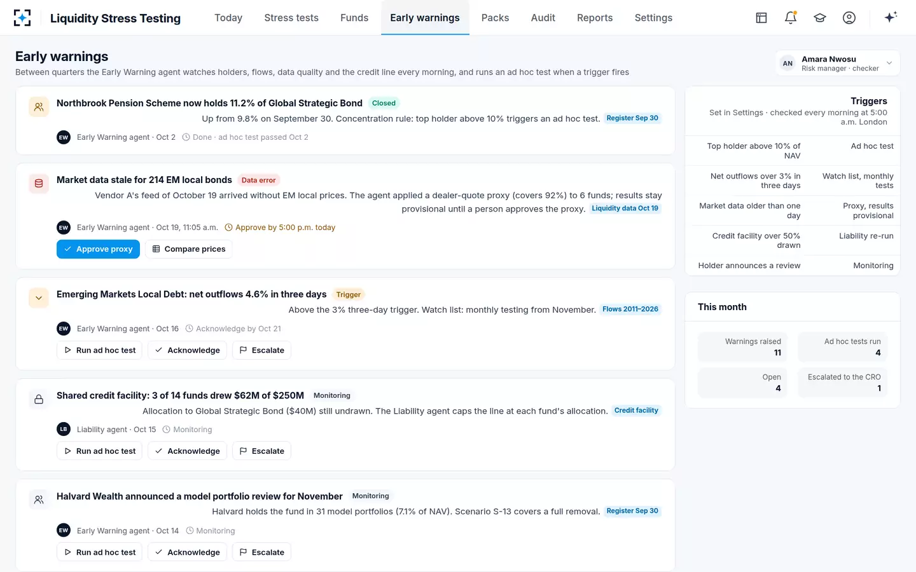
Task: Expand the Amara Nwosu user dropdown chevron
Action: coord(889,63)
